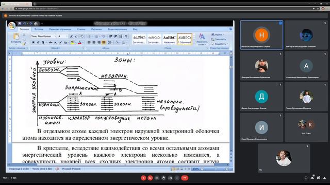Show the Meet participants list icon
The height and width of the screenshot is (185, 330).
click(x=312, y=178)
